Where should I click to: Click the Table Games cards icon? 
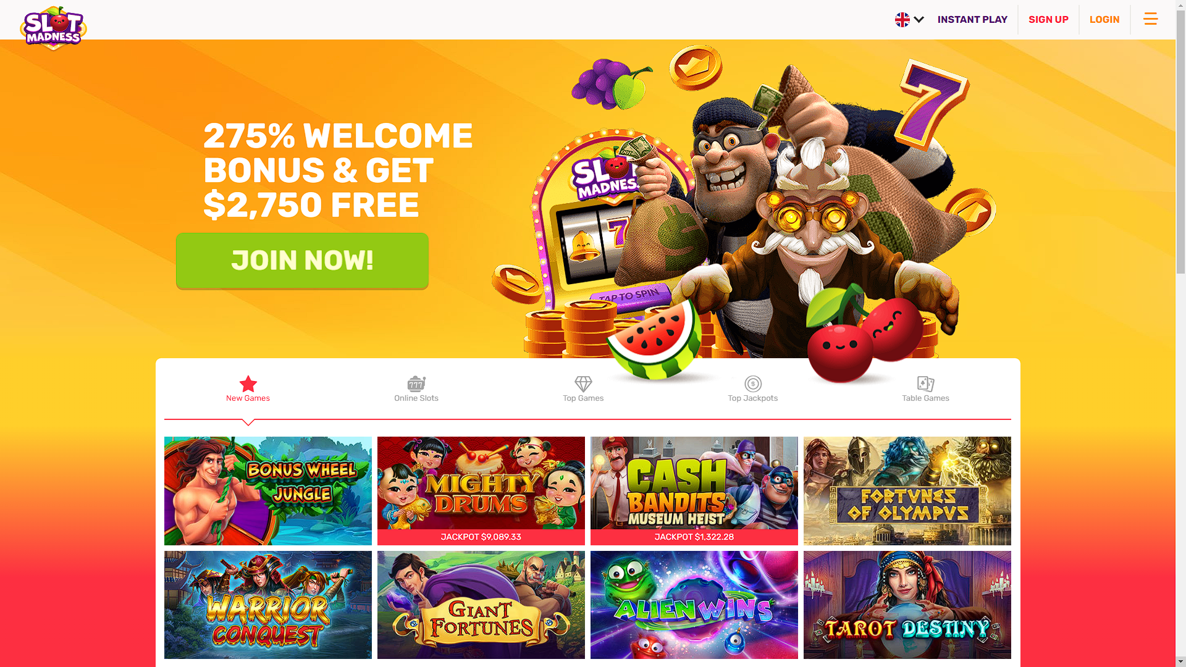[925, 384]
